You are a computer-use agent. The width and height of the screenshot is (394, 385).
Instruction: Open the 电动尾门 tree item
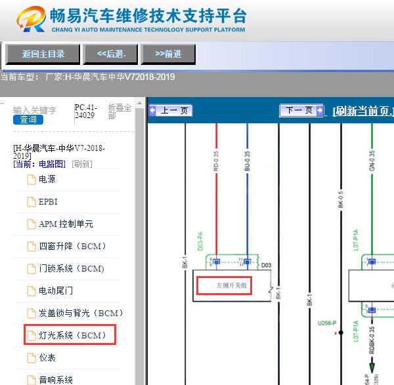coord(56,291)
